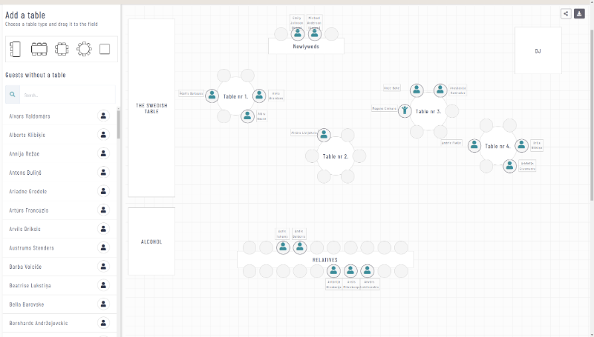Click the share icon button
The width and height of the screenshot is (594, 337).
[567, 13]
